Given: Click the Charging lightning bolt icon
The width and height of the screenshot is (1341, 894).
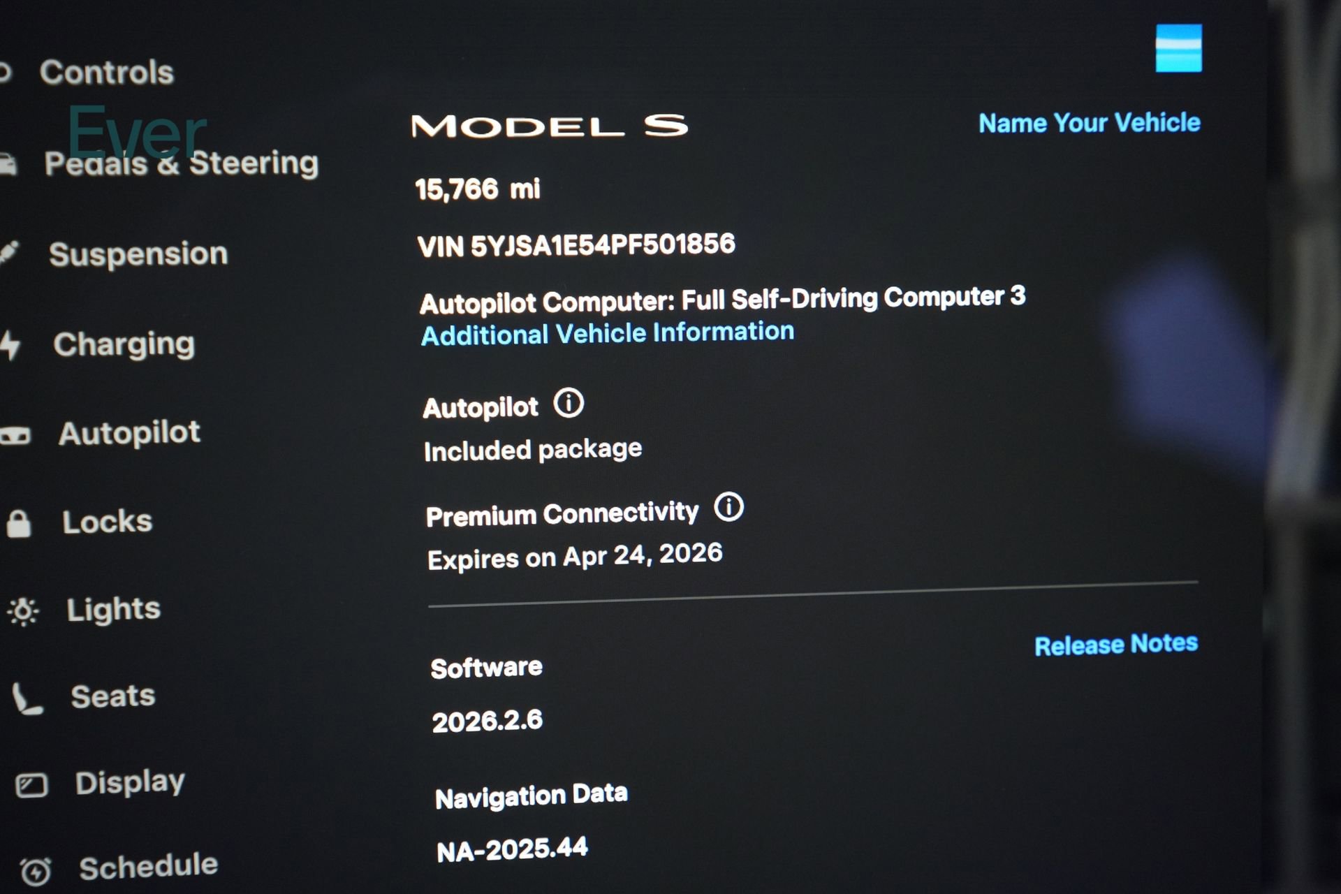Looking at the screenshot, I should (x=10, y=345).
